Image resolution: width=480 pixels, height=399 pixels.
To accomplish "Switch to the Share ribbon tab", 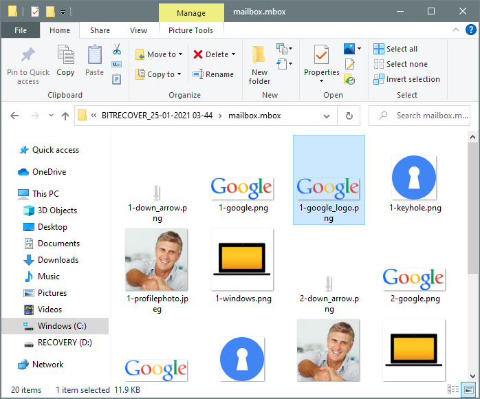I will pos(100,30).
